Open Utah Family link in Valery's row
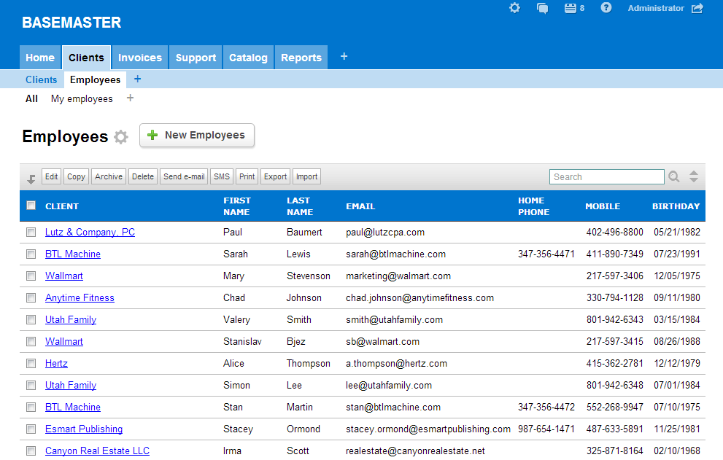The width and height of the screenshot is (723, 460). (71, 319)
